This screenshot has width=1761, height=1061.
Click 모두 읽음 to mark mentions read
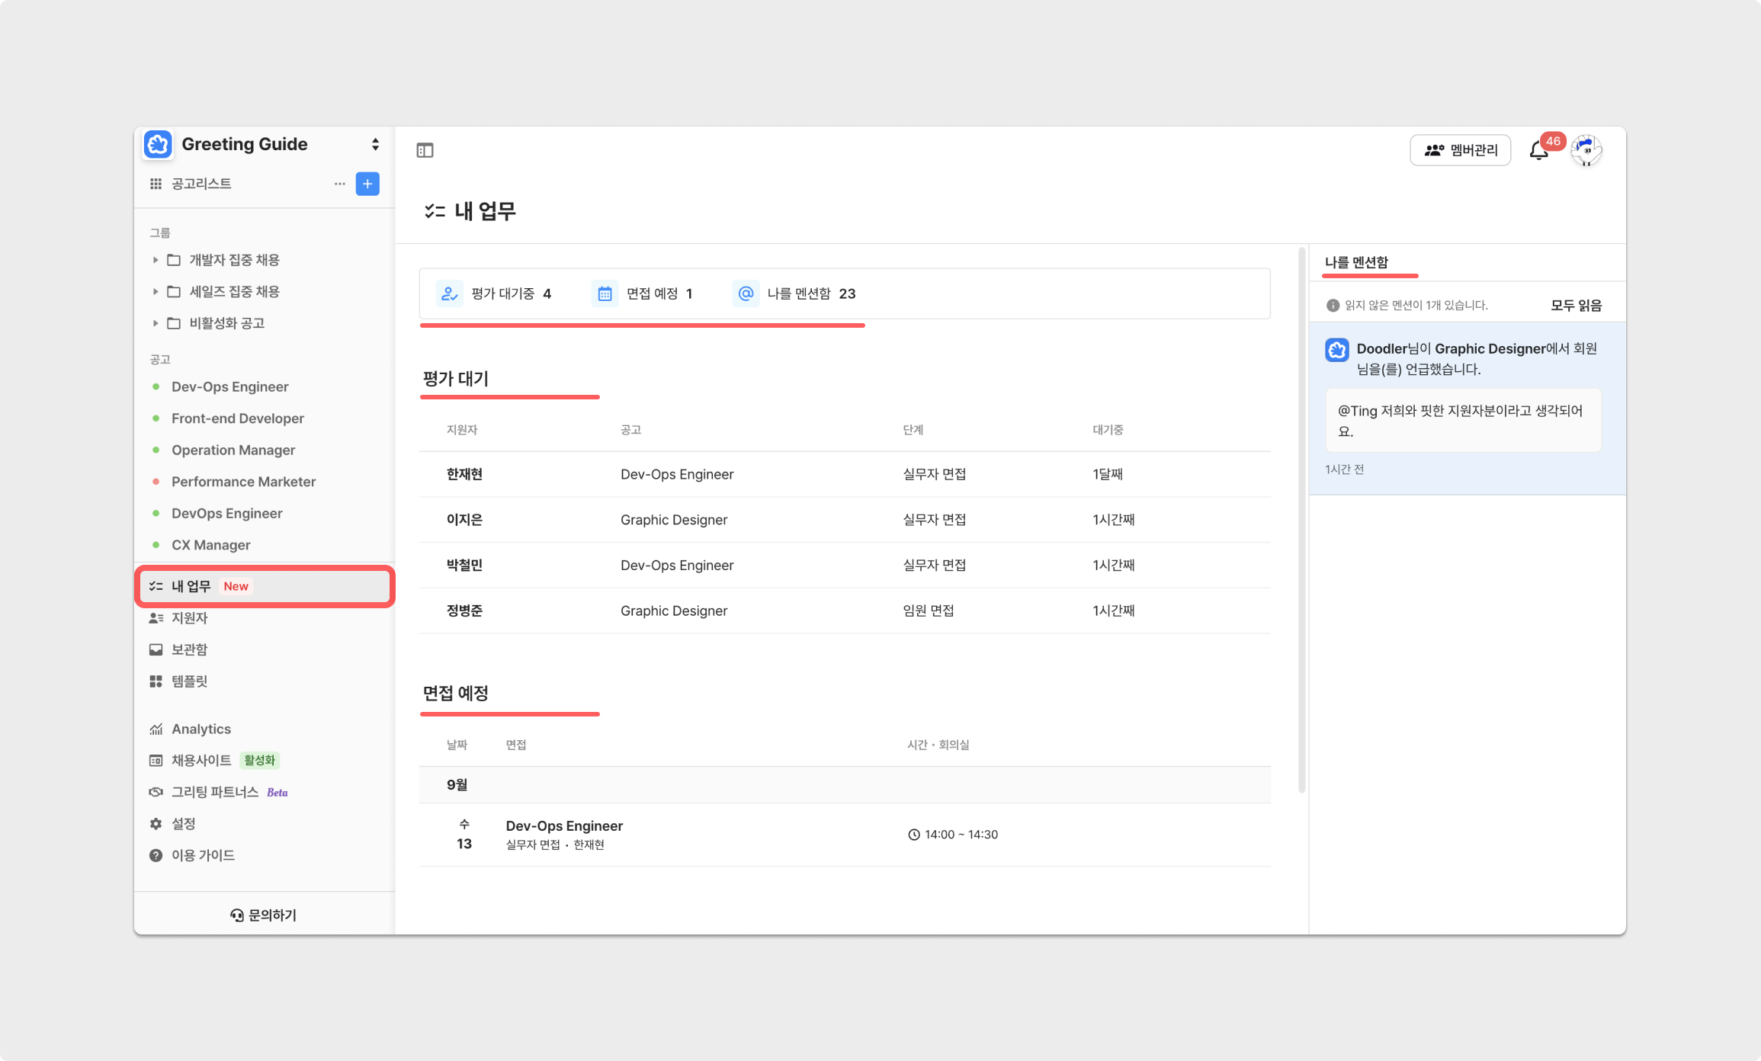(x=1576, y=305)
